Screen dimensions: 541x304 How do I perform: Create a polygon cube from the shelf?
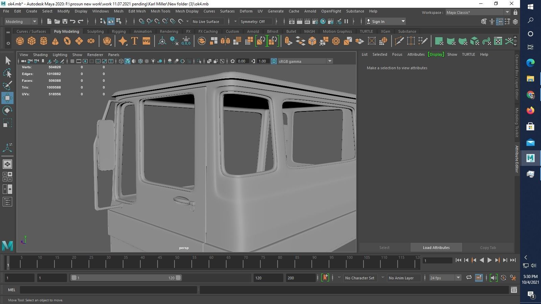[32, 41]
